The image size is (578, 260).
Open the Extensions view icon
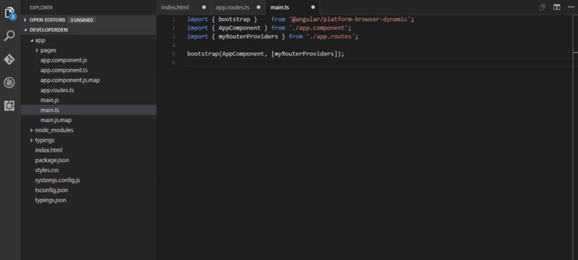(10, 106)
